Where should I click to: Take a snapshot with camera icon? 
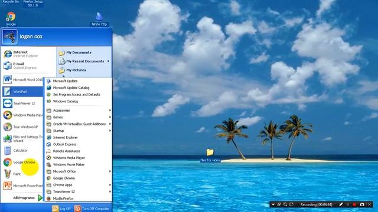362,204
